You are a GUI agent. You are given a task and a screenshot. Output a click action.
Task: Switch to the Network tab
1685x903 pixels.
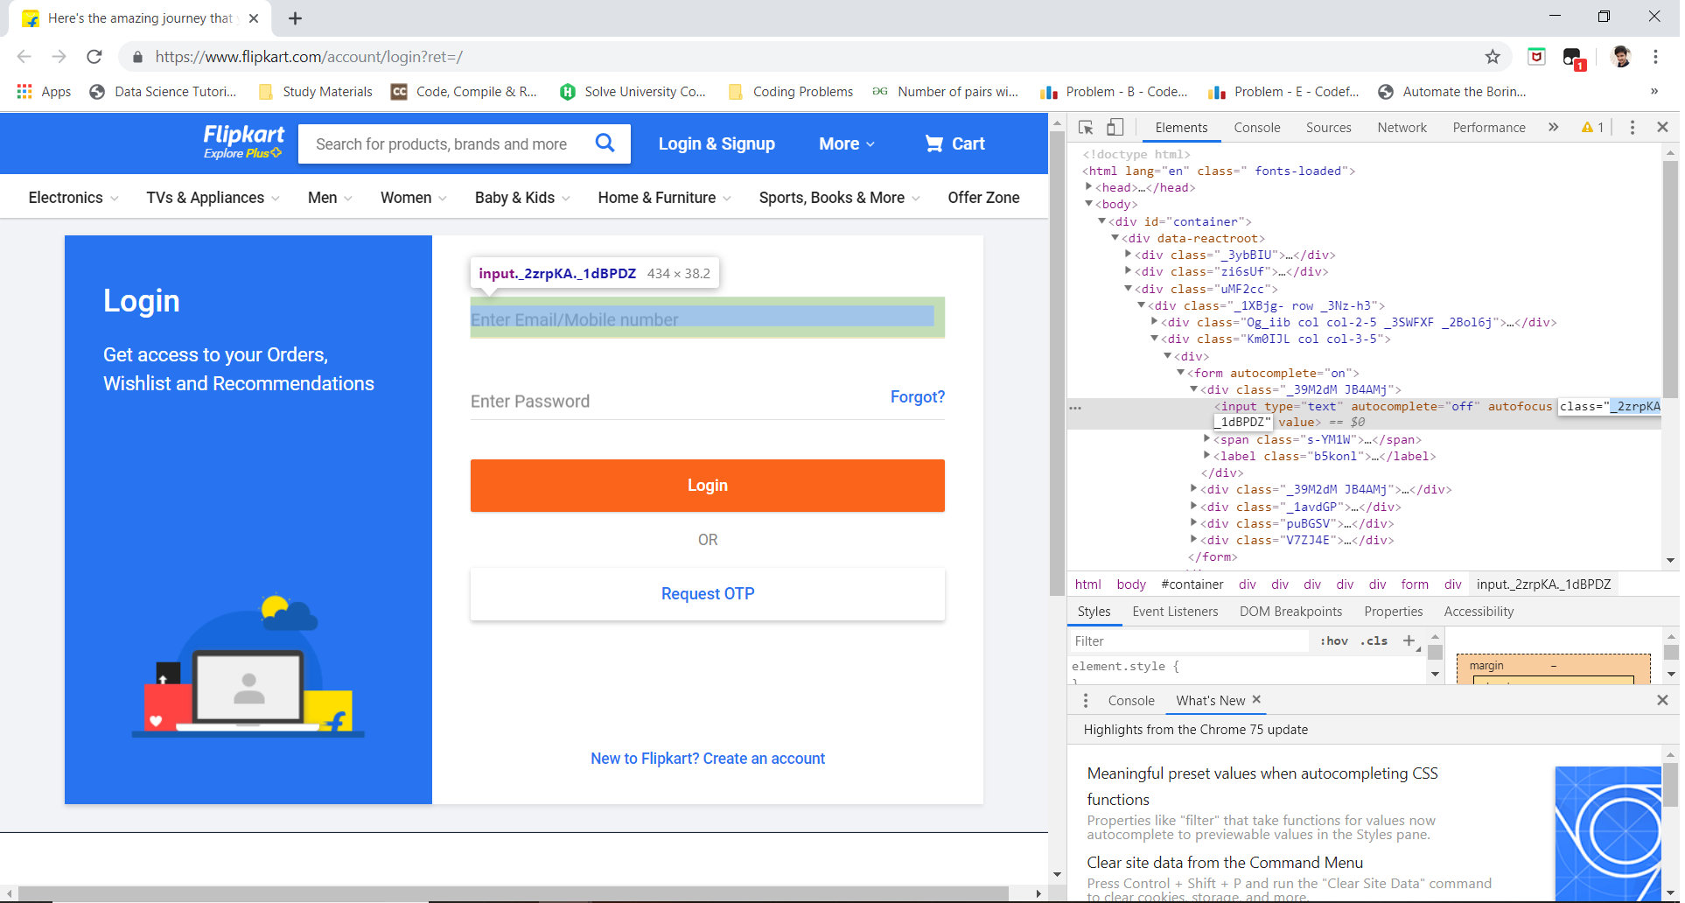[1402, 128]
